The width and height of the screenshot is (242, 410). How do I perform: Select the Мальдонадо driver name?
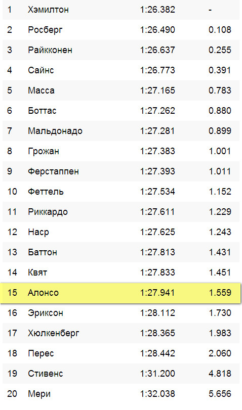point(55,131)
